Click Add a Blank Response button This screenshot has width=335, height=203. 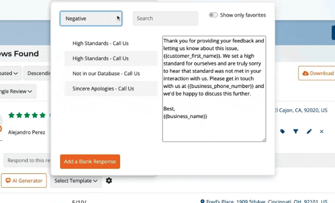(x=90, y=162)
